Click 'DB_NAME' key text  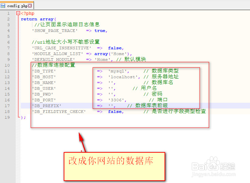click(44, 83)
